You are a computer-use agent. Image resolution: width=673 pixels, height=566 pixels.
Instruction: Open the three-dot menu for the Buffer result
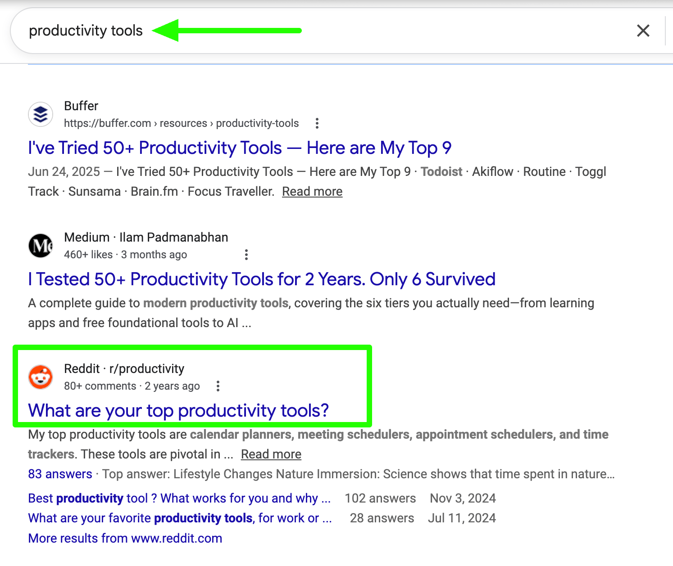coord(317,123)
